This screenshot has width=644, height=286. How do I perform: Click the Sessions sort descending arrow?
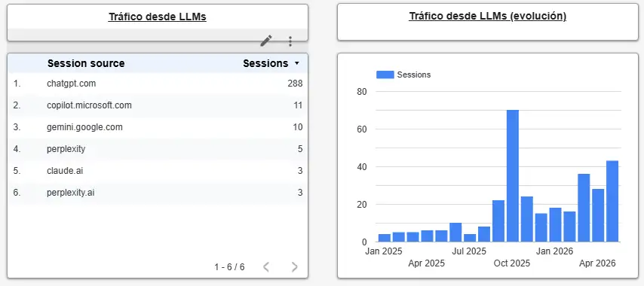tap(296, 63)
